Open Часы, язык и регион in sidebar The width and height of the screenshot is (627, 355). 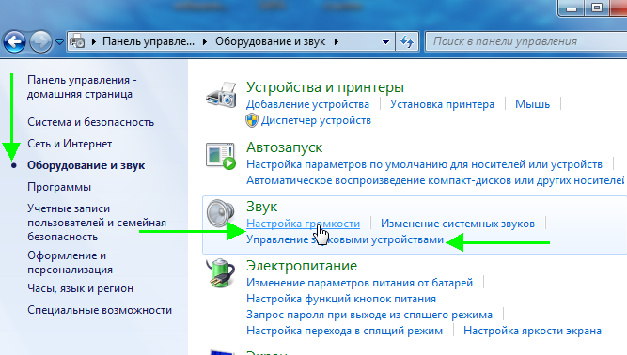[x=81, y=288]
